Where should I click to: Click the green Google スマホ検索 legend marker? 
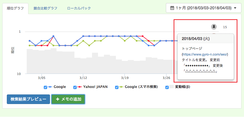tap(122, 87)
